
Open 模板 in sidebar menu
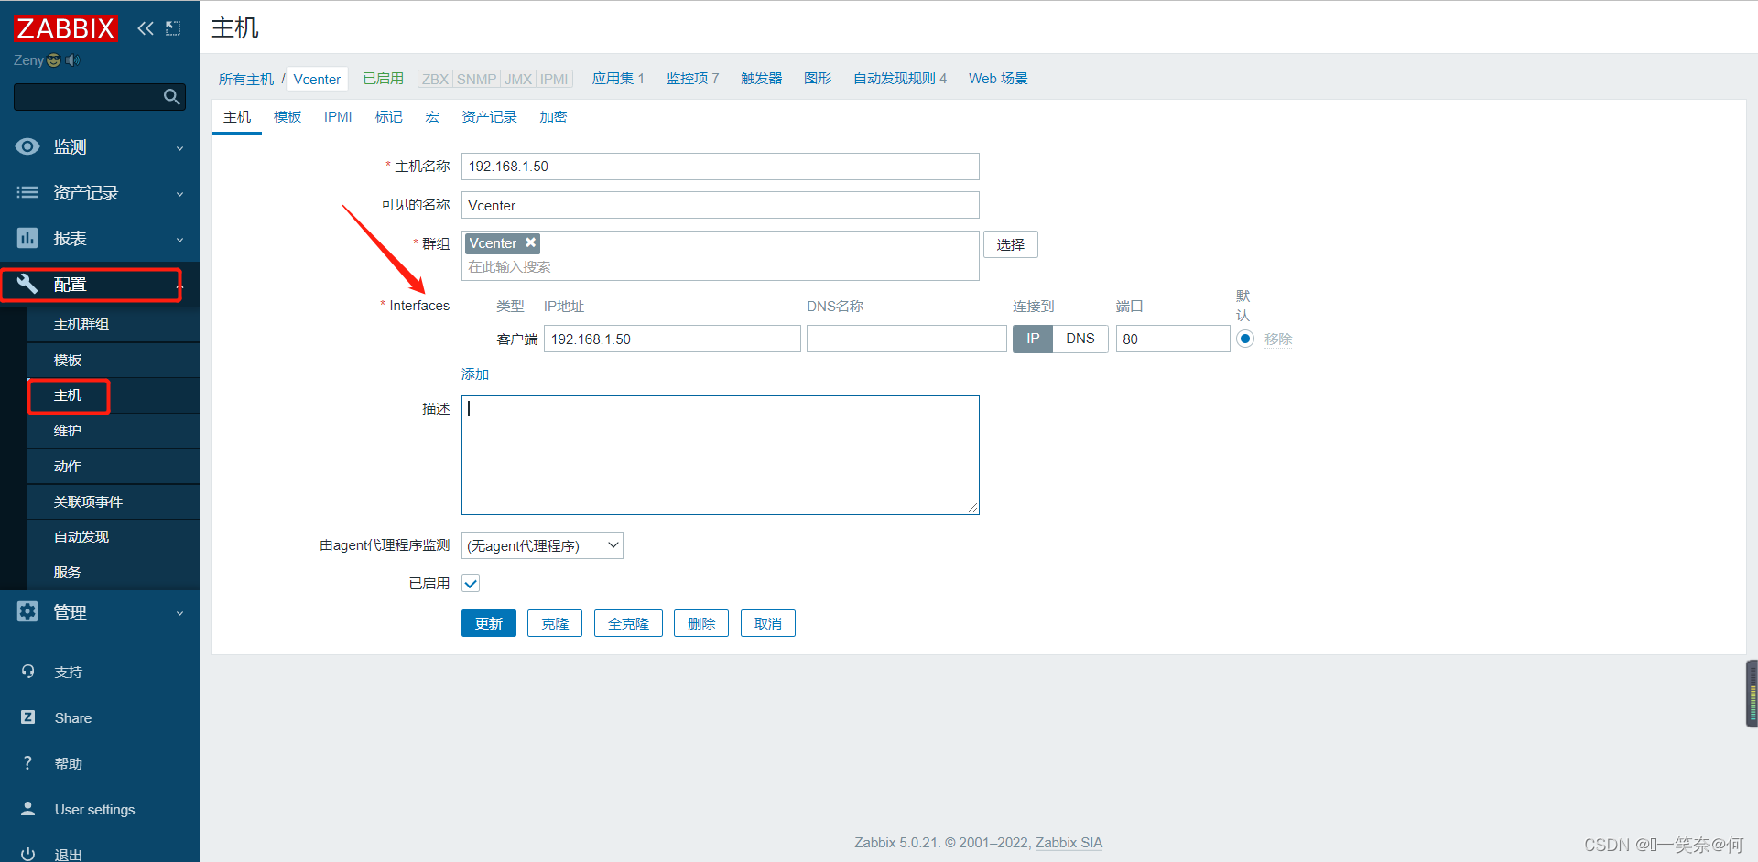[114, 361]
